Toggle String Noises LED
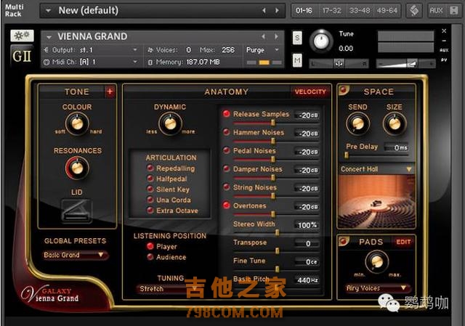 point(226,187)
